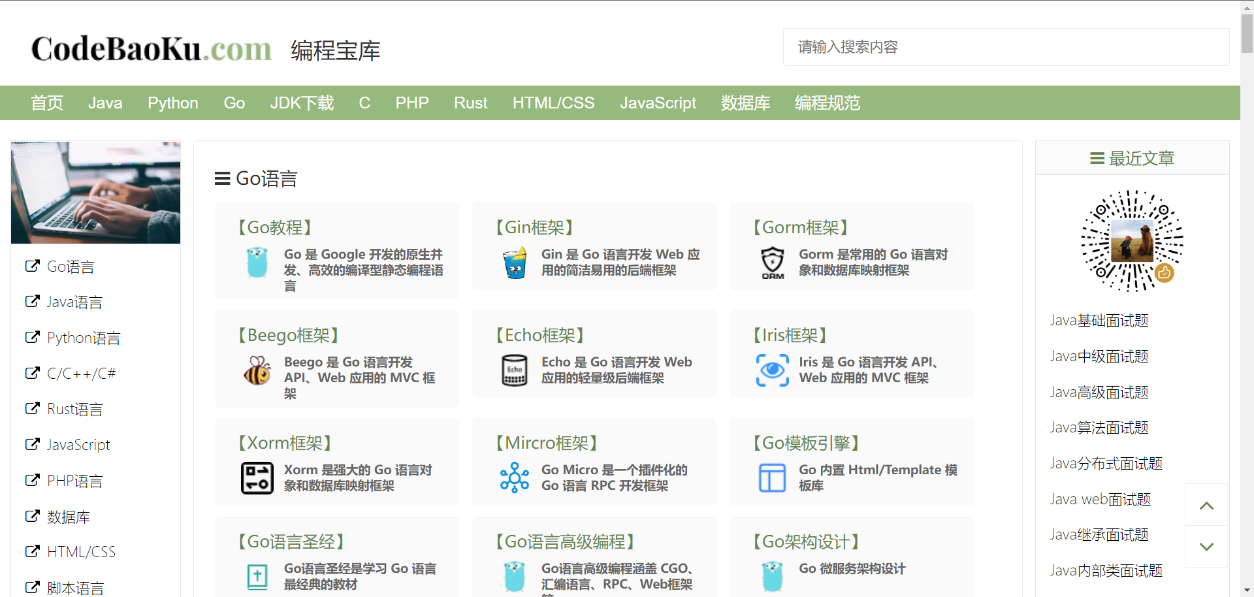This screenshot has width=1254, height=597.
Task: Open C in the navigation bar
Action: point(364,103)
